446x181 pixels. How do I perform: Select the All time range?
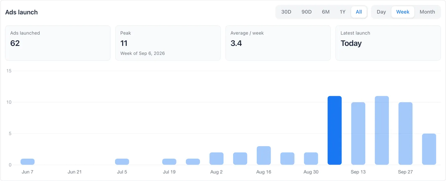[x=359, y=12]
